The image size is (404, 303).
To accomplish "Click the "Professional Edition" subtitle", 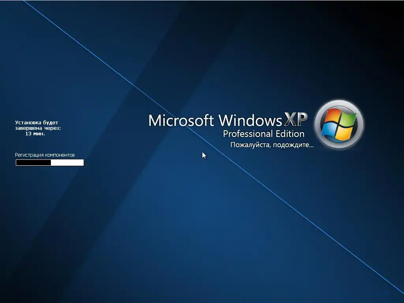I will pos(264,134).
